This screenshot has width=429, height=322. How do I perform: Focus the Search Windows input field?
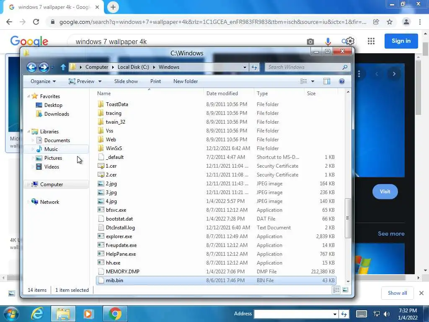304,67
